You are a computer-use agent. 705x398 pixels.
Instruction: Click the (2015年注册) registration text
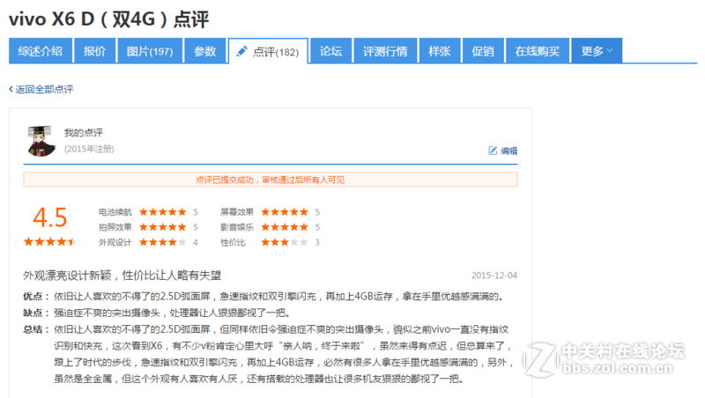point(89,149)
